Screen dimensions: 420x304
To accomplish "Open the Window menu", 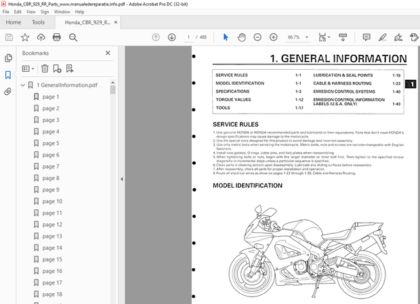I will point(62,12).
